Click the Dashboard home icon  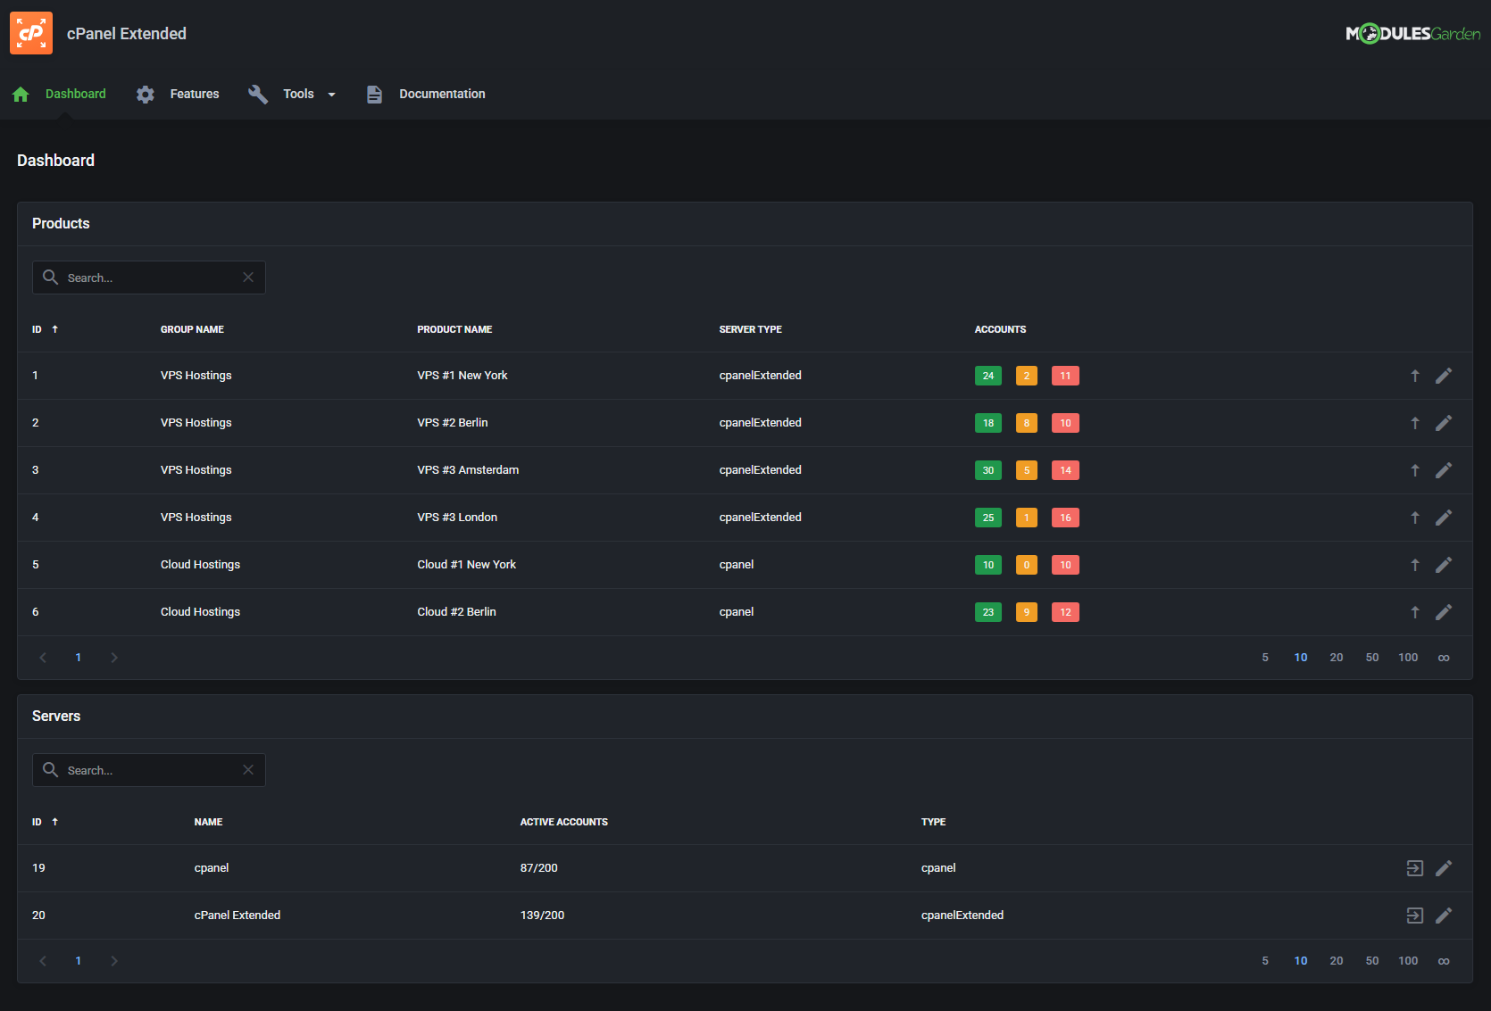(x=21, y=94)
